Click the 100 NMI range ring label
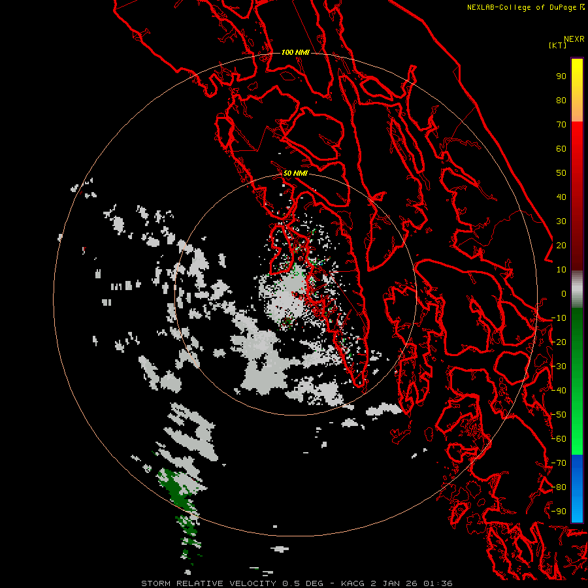The height and width of the screenshot is (588, 588). [295, 52]
